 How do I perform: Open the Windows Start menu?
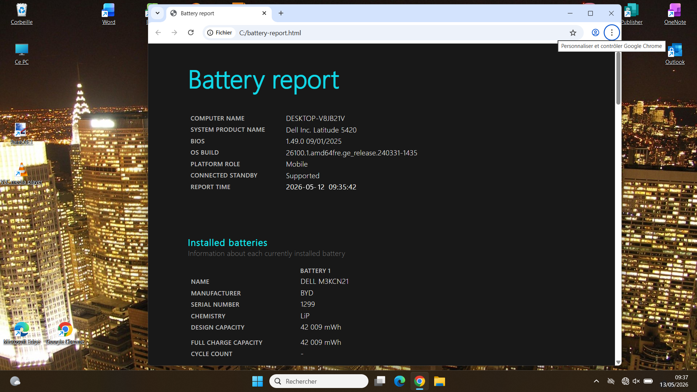[257, 381]
